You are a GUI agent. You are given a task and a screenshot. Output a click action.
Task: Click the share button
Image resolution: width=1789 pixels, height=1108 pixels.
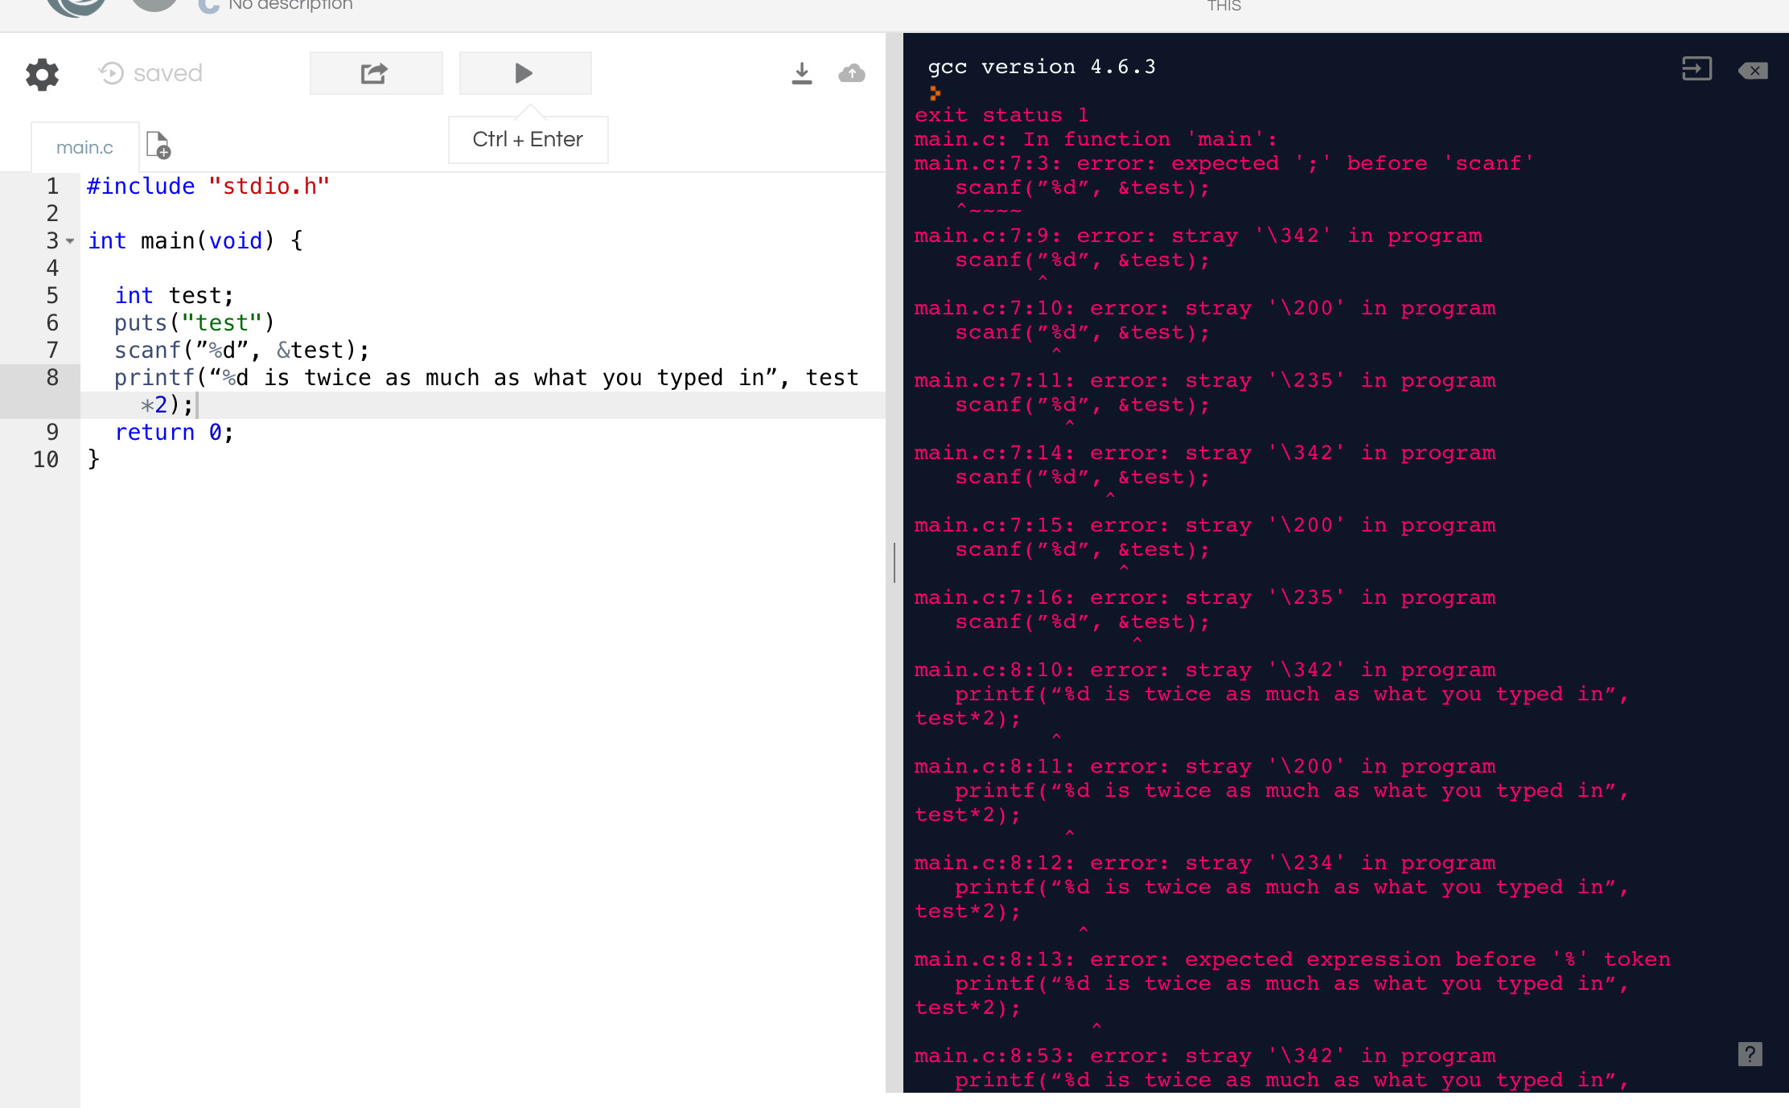376,73
